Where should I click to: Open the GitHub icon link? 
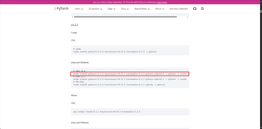click(195, 9)
